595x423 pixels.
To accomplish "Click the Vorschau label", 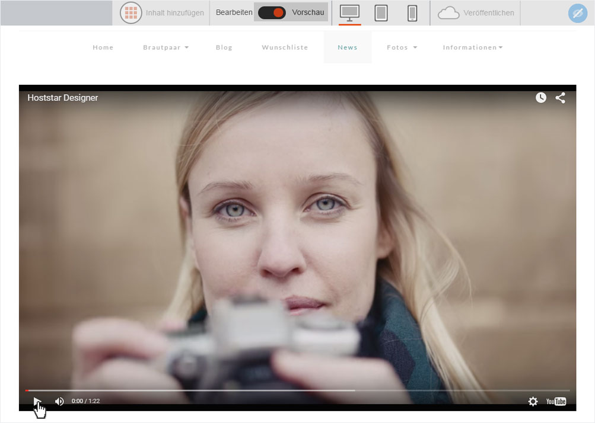I will (x=308, y=12).
